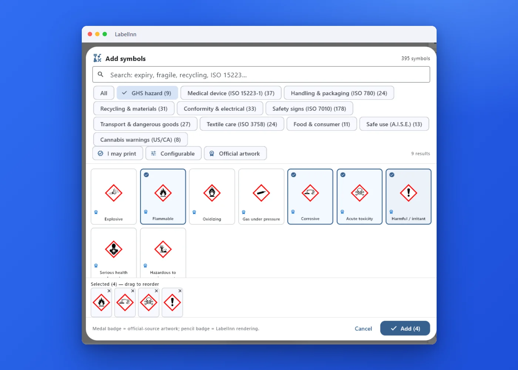Filter by Safe use (A.I.S.E.) (13)
518x370 pixels.
pyautogui.click(x=394, y=124)
